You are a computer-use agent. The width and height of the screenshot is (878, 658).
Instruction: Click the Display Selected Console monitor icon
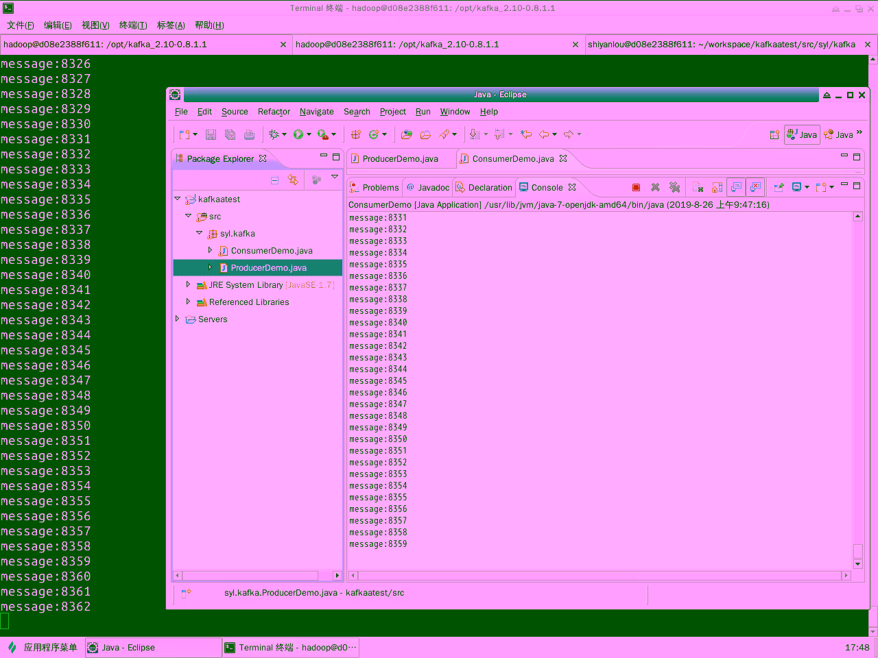click(796, 187)
